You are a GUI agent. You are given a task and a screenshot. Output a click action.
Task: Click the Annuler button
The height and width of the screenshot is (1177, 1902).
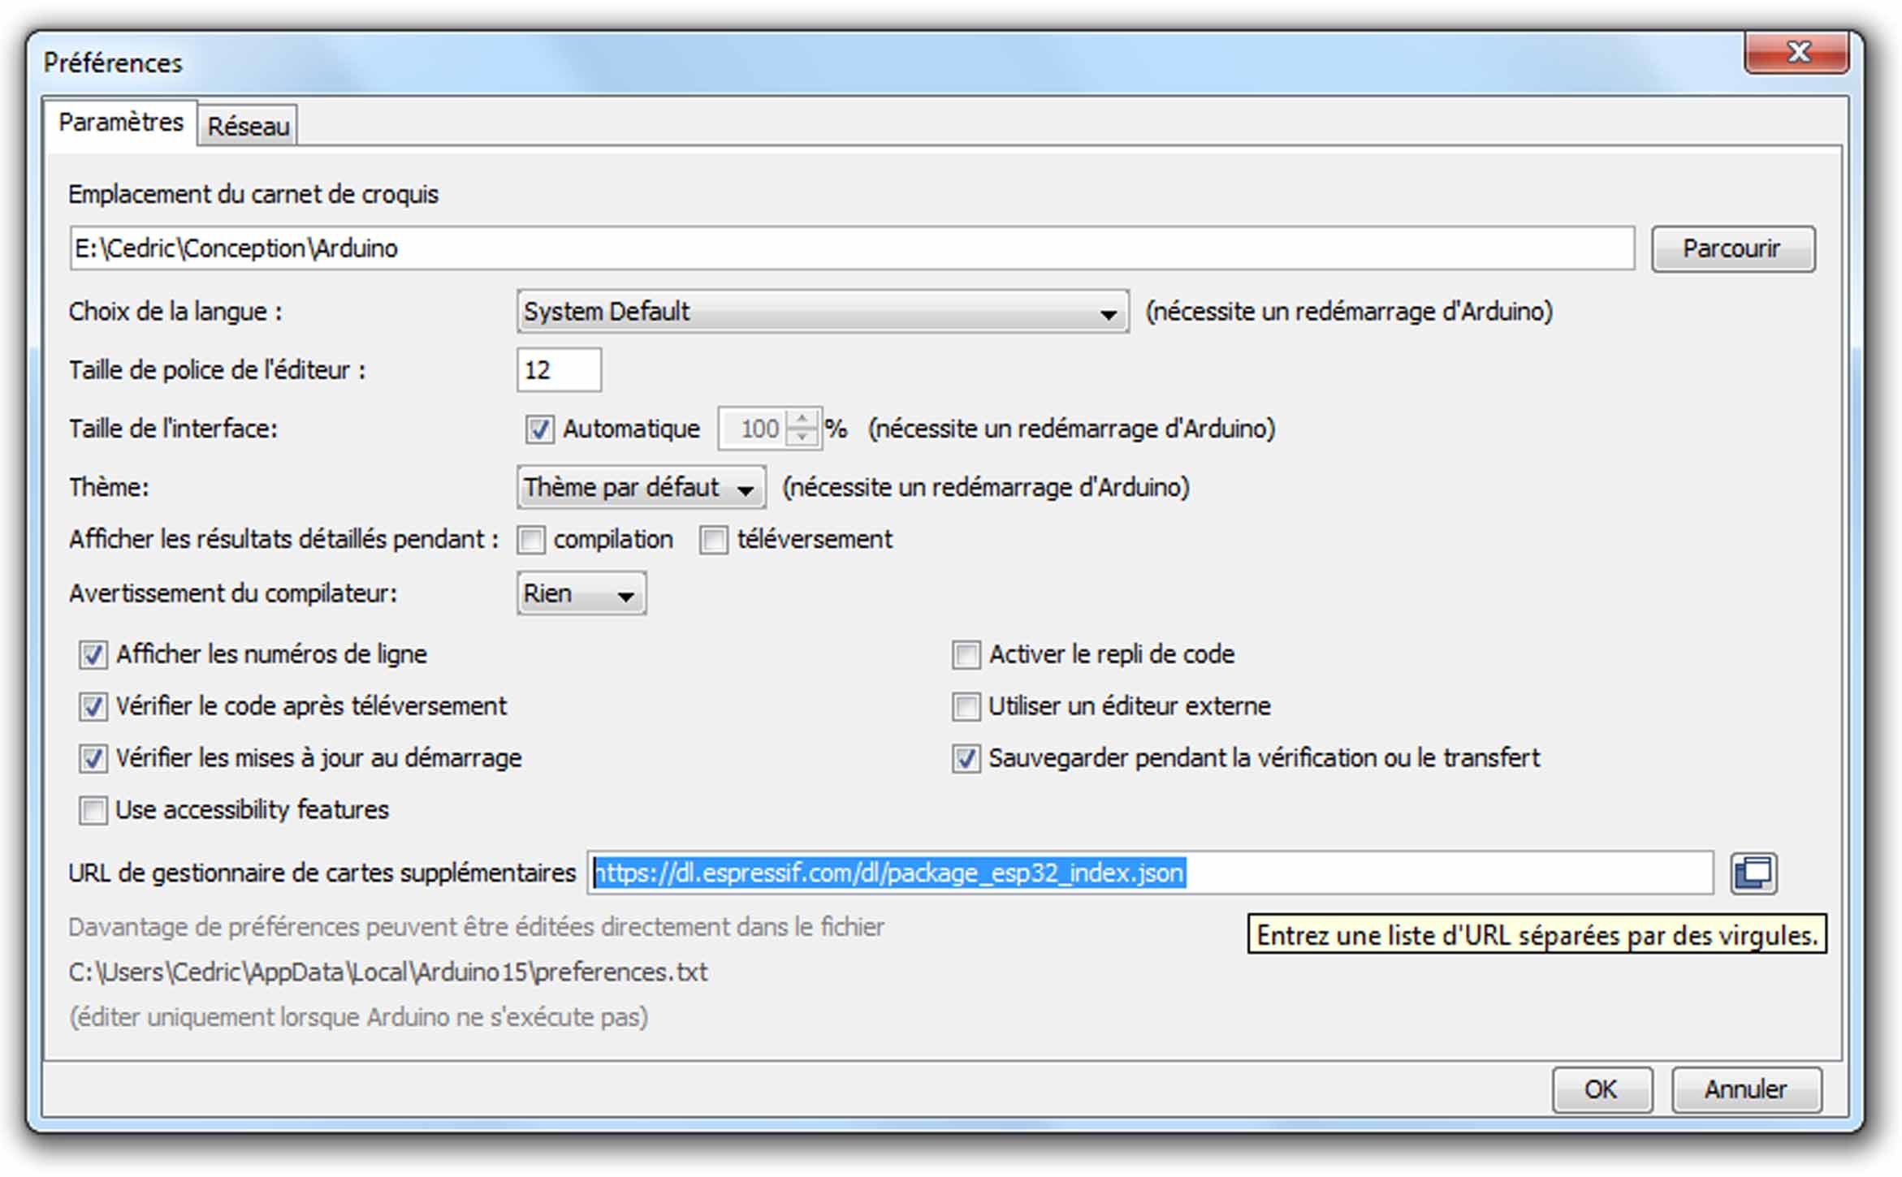pos(1745,1089)
